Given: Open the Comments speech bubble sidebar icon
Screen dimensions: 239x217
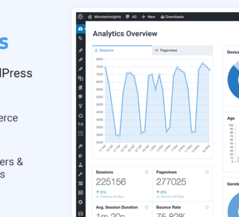Looking at the screenshot, I should 80,97.
